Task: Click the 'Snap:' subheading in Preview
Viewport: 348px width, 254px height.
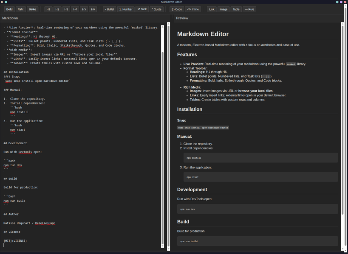Action: pyautogui.click(x=181, y=120)
